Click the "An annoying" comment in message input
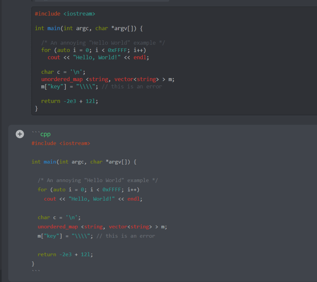The height and width of the screenshot is (282, 317). (x=98, y=180)
